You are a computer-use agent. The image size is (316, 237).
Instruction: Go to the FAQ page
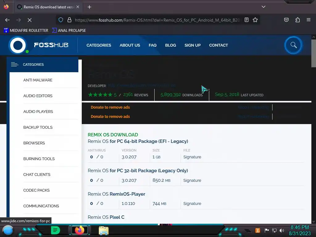152,45
